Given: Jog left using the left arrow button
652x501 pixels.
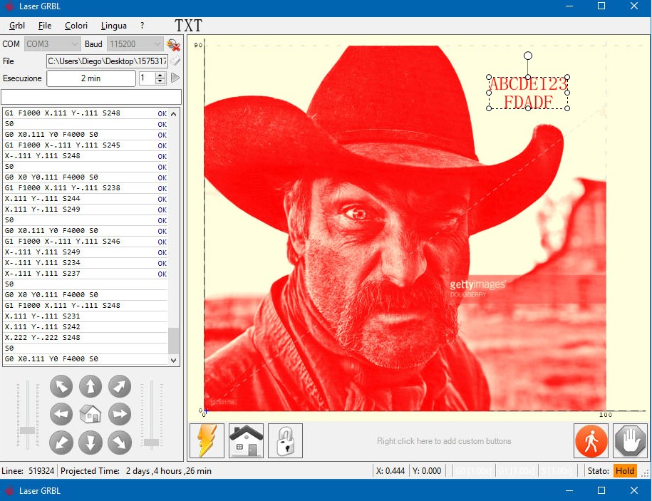Looking at the screenshot, I should [x=61, y=414].
